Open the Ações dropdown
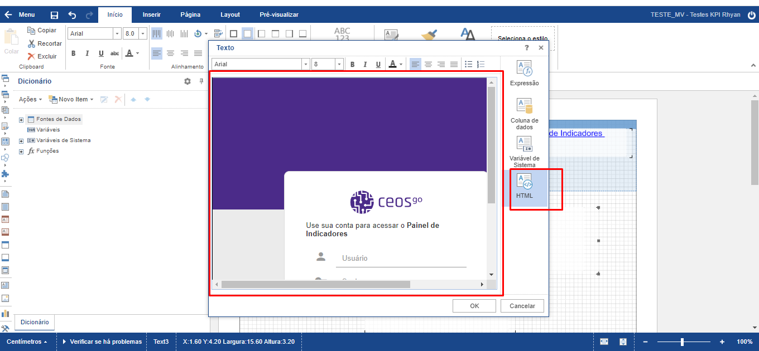 31,99
